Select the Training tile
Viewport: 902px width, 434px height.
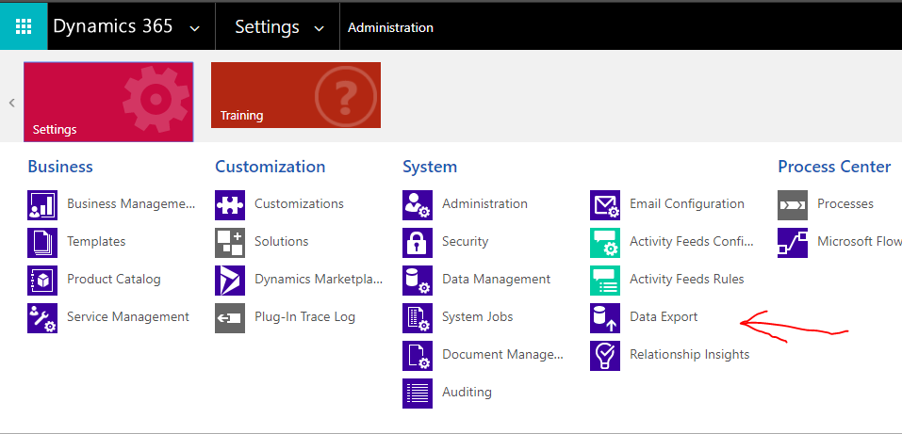tap(296, 95)
